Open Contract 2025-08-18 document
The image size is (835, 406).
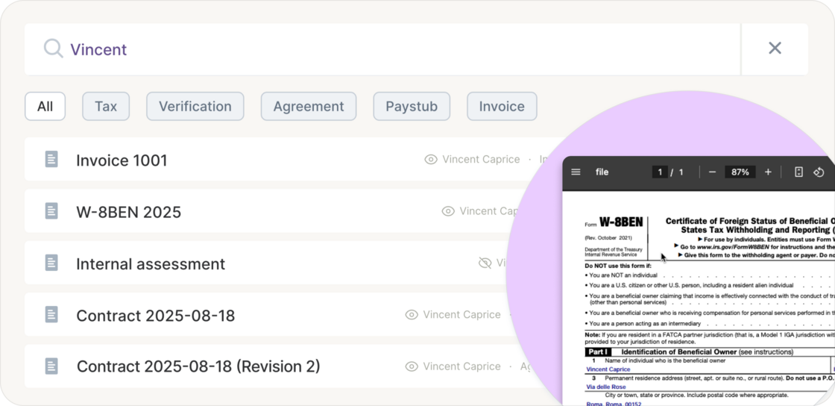[x=156, y=316]
